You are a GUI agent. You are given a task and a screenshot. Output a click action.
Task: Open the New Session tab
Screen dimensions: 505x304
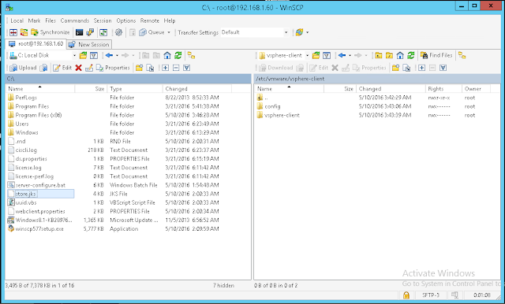[89, 44]
